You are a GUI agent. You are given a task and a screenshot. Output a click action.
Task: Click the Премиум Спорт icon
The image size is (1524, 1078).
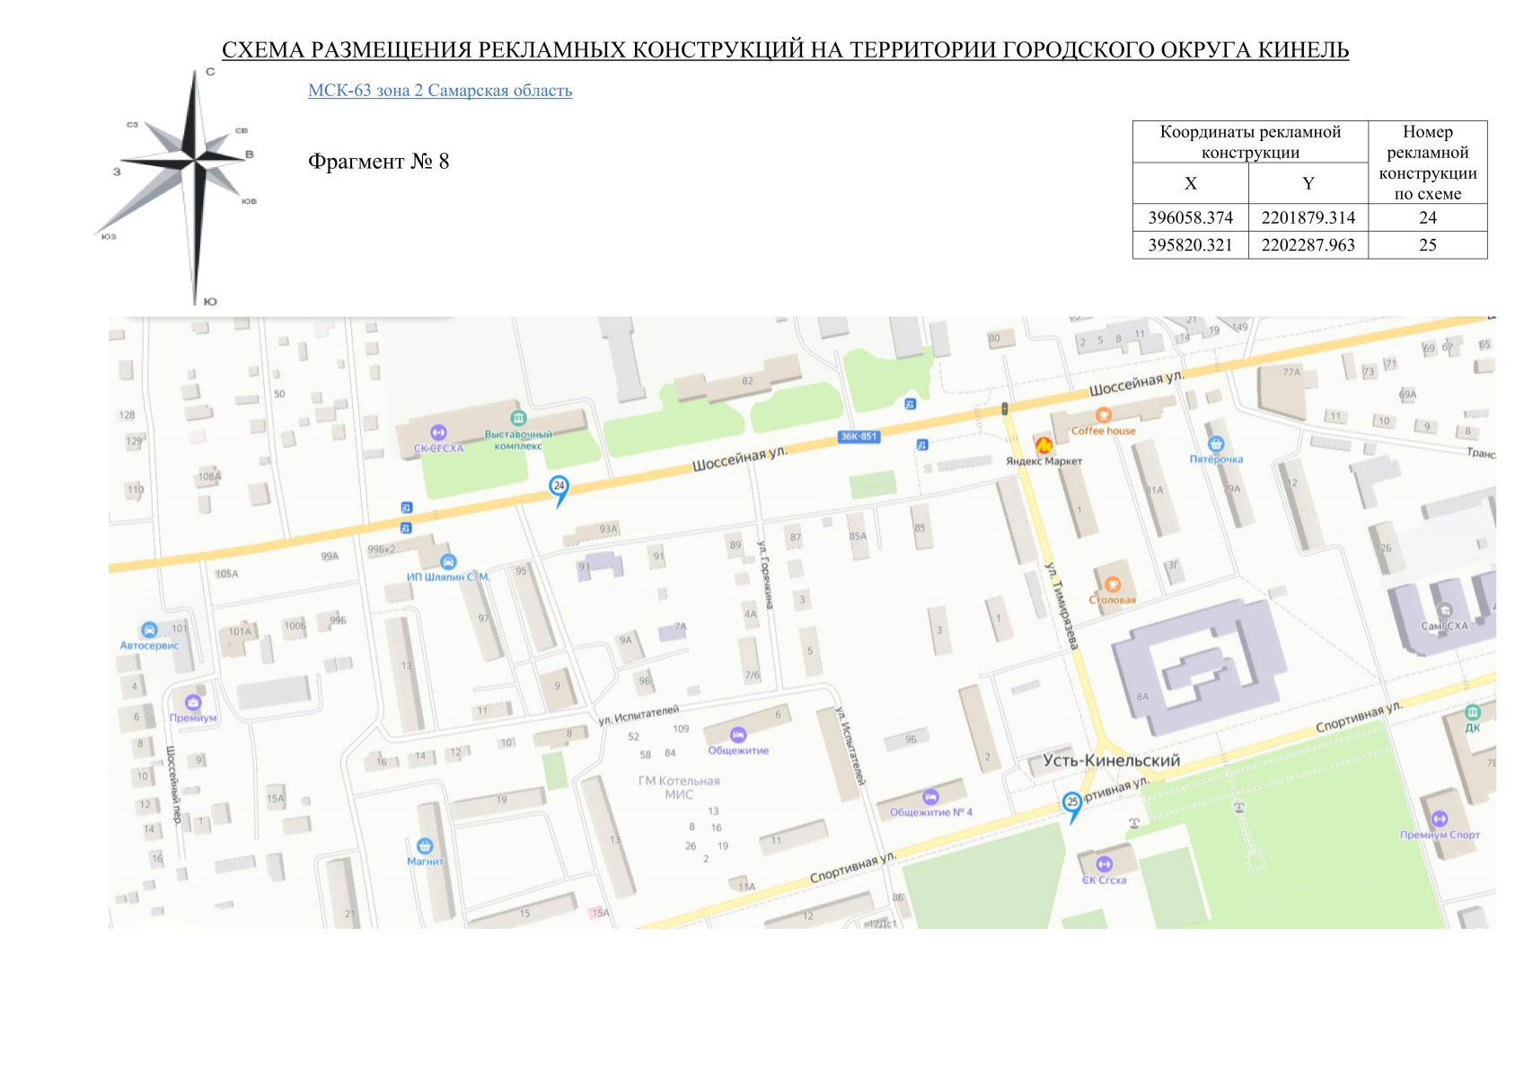tap(1439, 819)
